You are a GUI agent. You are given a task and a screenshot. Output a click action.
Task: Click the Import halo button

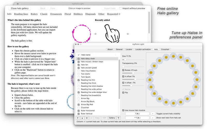pyautogui.click(x=110, y=8)
